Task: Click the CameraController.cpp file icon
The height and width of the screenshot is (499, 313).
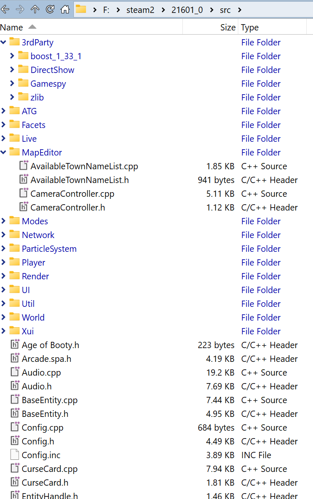Action: [24, 193]
